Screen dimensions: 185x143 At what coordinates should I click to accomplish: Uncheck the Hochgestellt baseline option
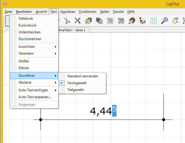(x=77, y=83)
